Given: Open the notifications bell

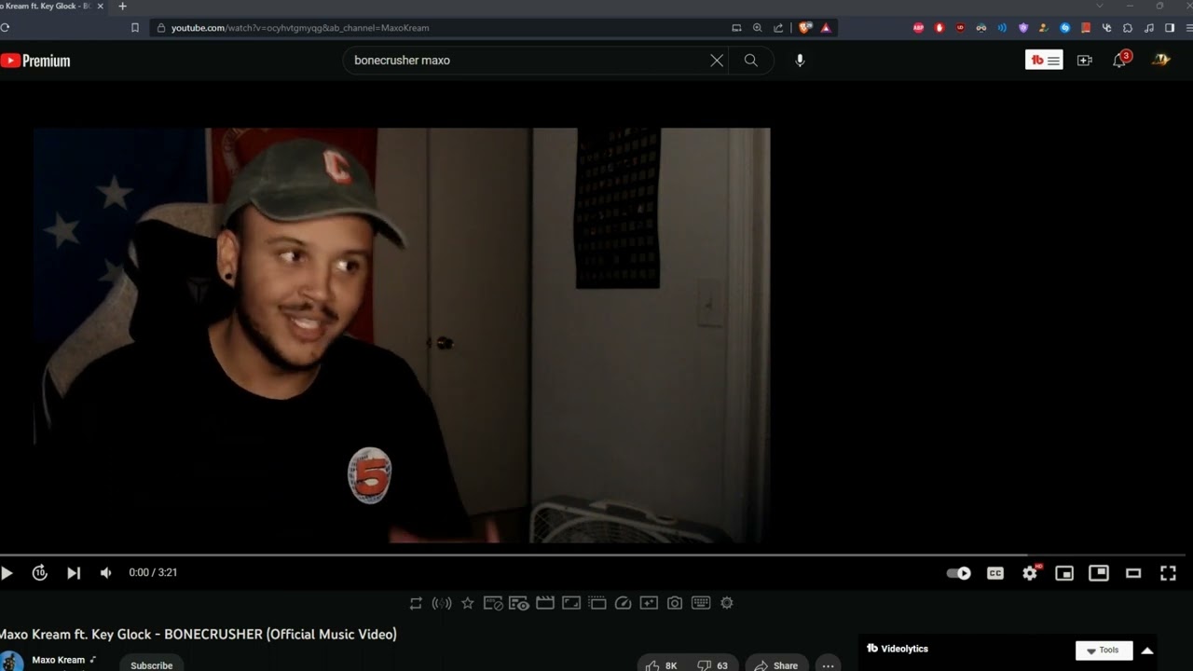Looking at the screenshot, I should pyautogui.click(x=1120, y=60).
